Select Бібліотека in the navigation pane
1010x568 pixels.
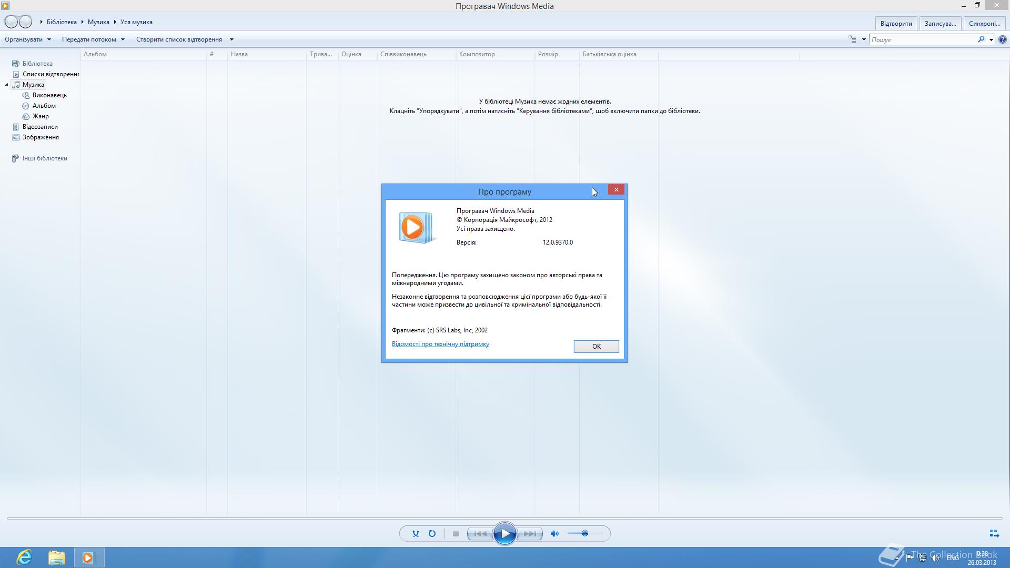(37, 64)
